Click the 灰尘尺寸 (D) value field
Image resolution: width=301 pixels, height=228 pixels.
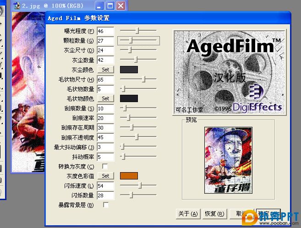(x=105, y=50)
